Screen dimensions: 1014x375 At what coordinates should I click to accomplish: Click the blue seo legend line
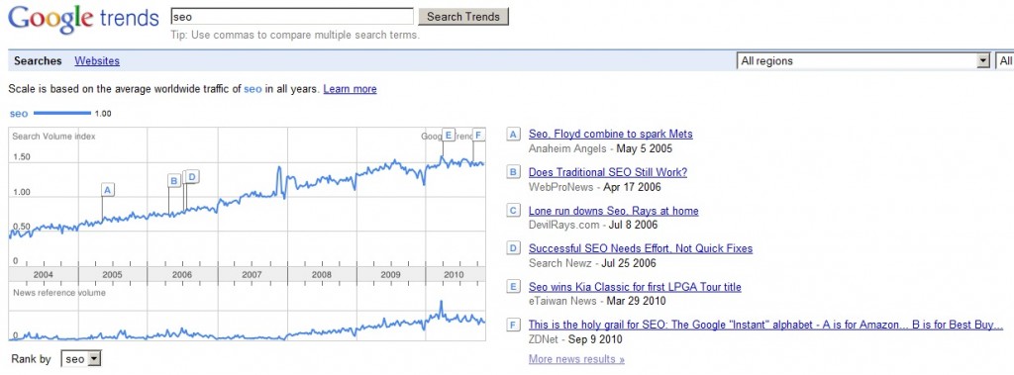62,113
